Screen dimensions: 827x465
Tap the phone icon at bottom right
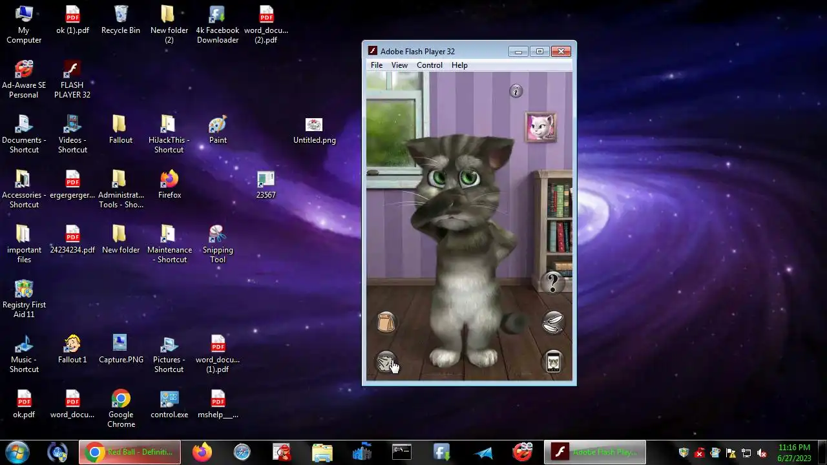tap(553, 362)
